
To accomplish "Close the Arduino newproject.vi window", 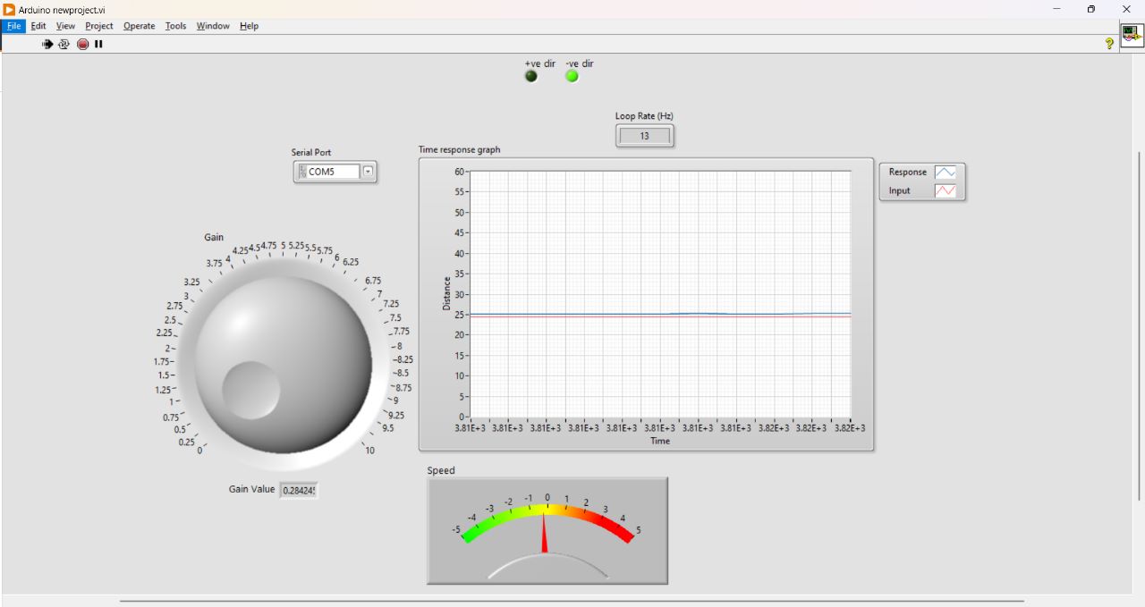I will [x=1126, y=9].
